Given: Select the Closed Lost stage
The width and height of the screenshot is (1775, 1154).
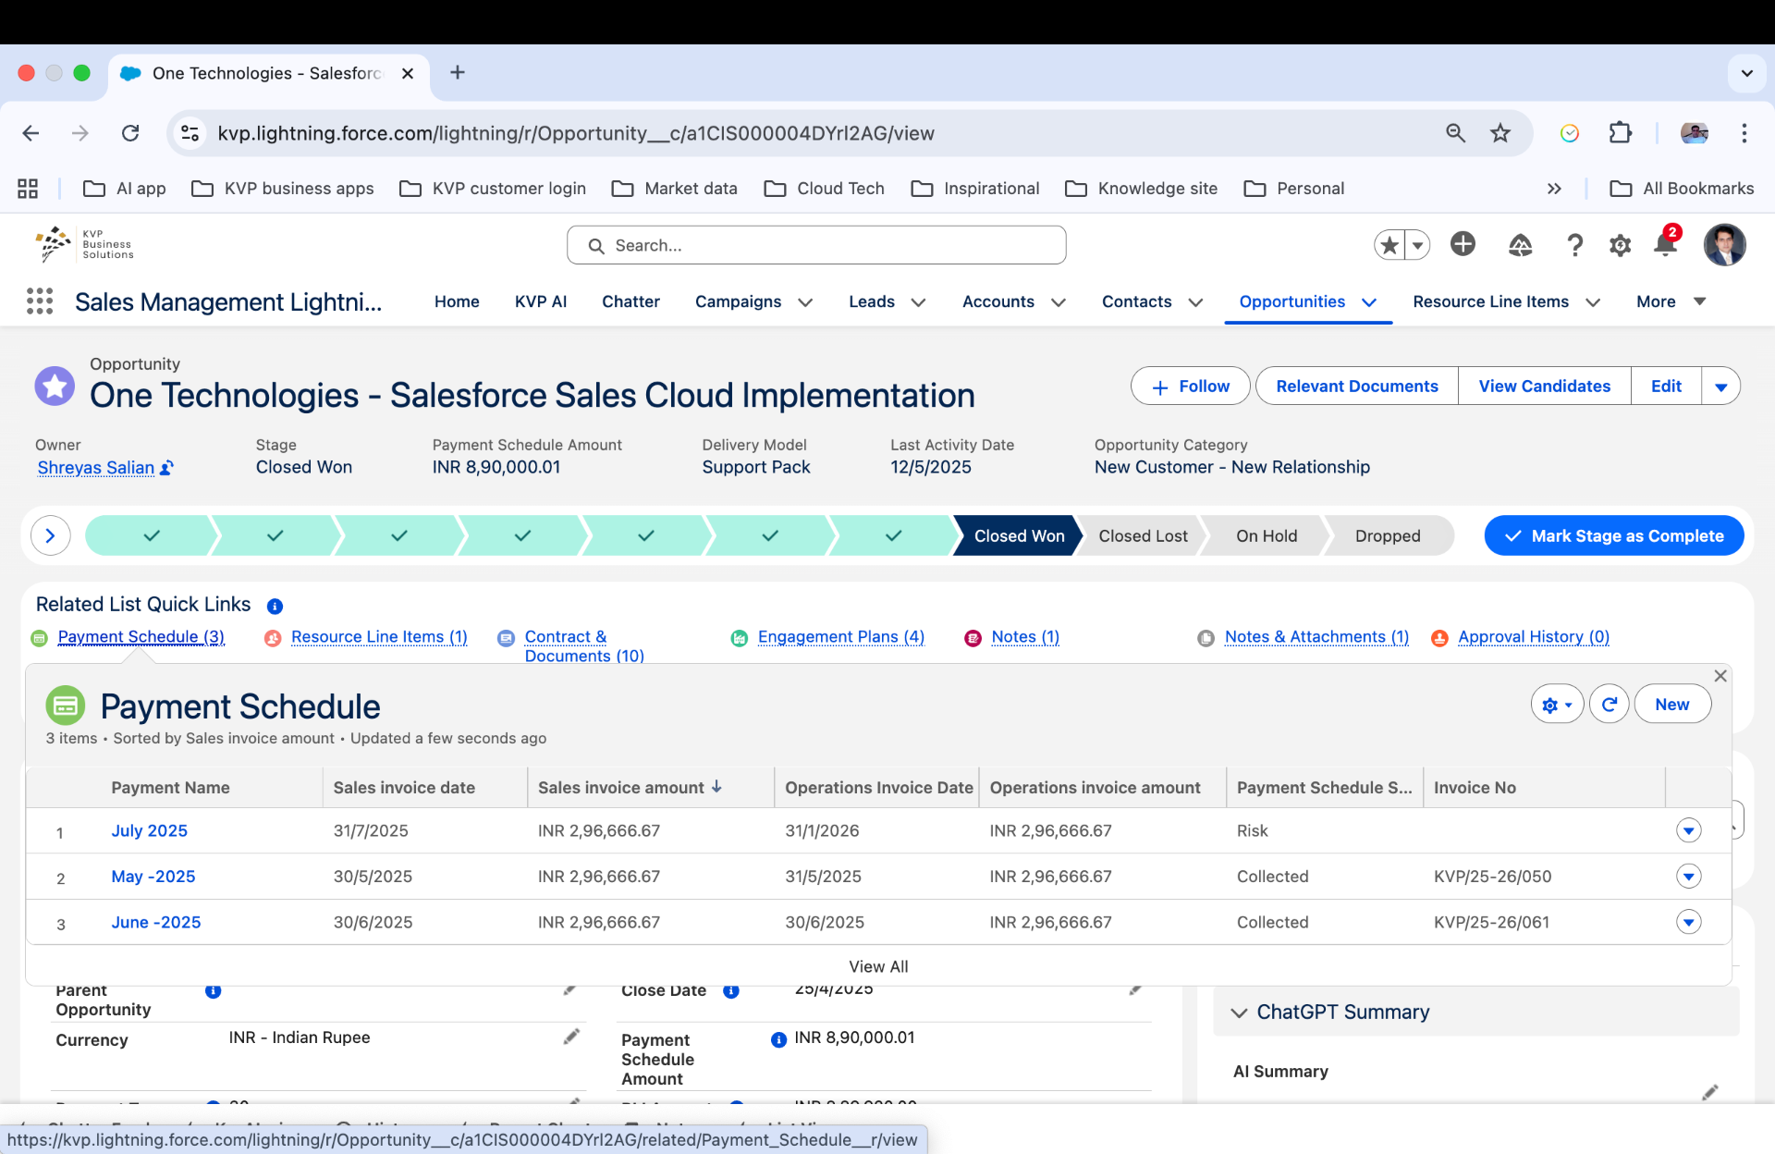Looking at the screenshot, I should click(1143, 535).
